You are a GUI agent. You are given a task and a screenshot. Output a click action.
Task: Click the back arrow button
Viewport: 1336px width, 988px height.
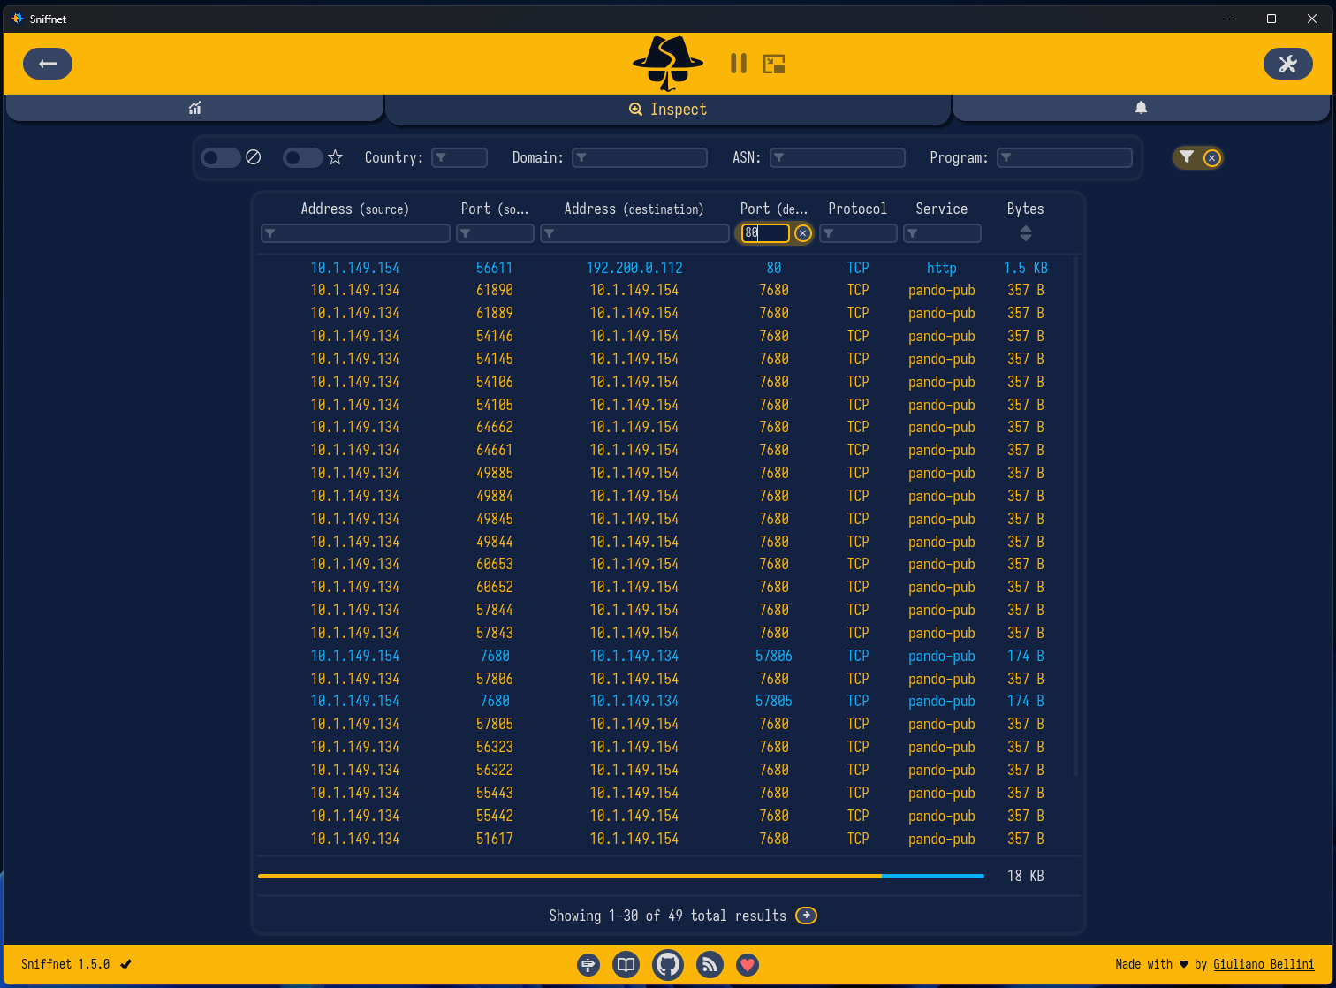[x=48, y=64]
